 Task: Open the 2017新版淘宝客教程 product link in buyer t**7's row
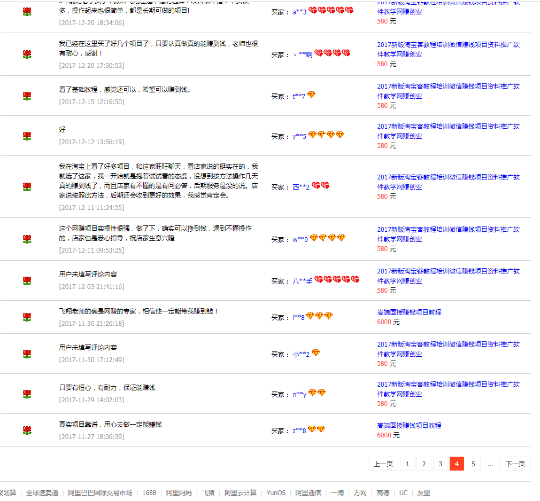(448, 91)
